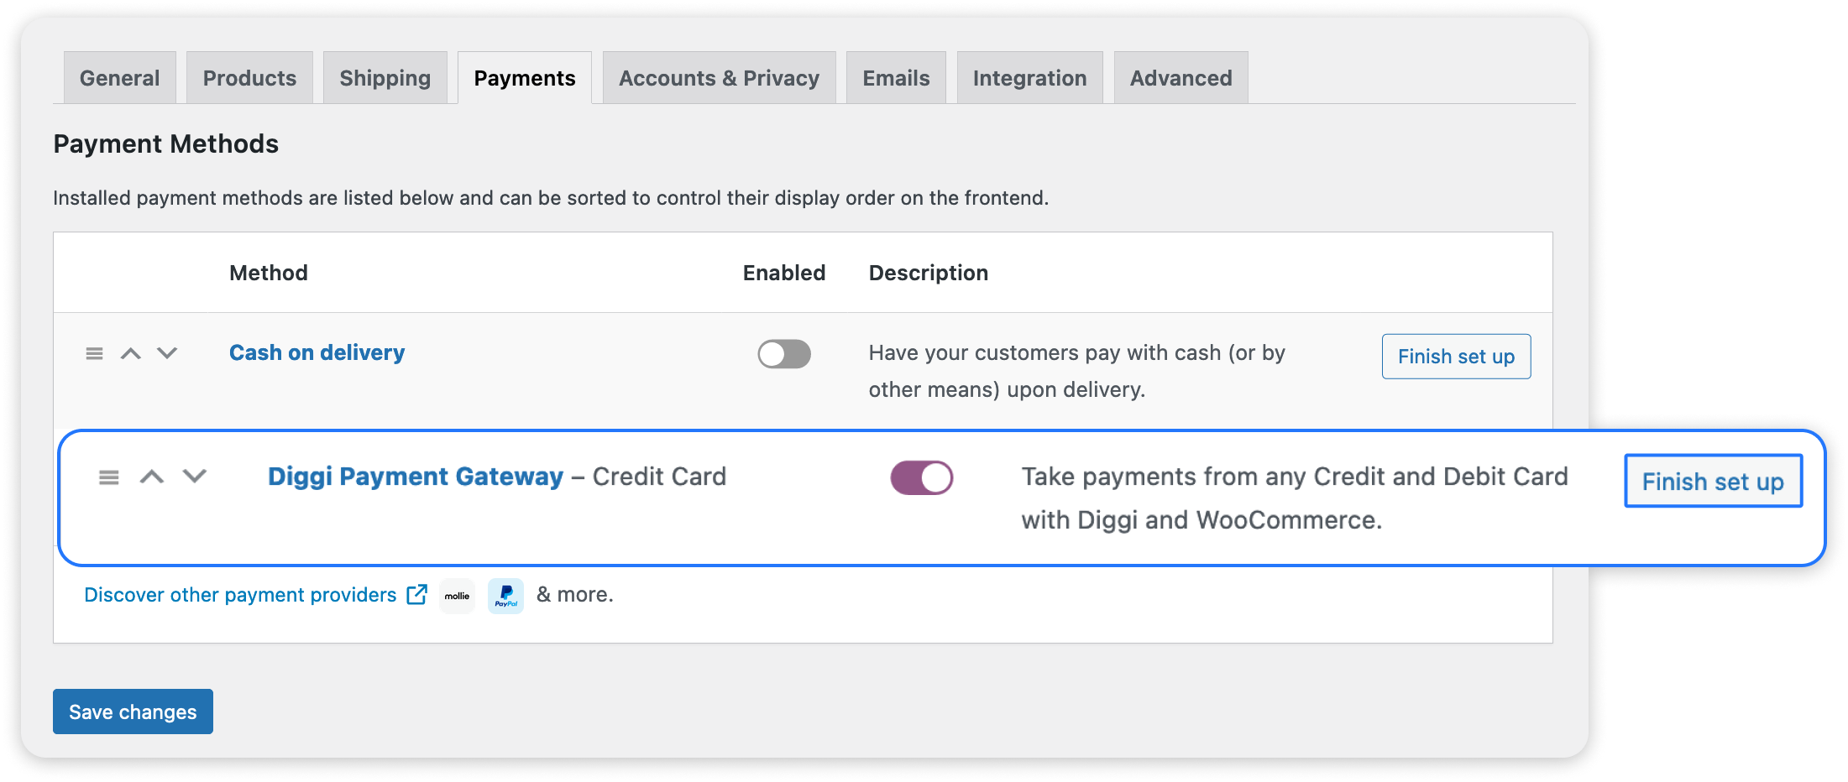Follow Discover other payment providers link
Screen dimensions: 1848x782
(240, 595)
